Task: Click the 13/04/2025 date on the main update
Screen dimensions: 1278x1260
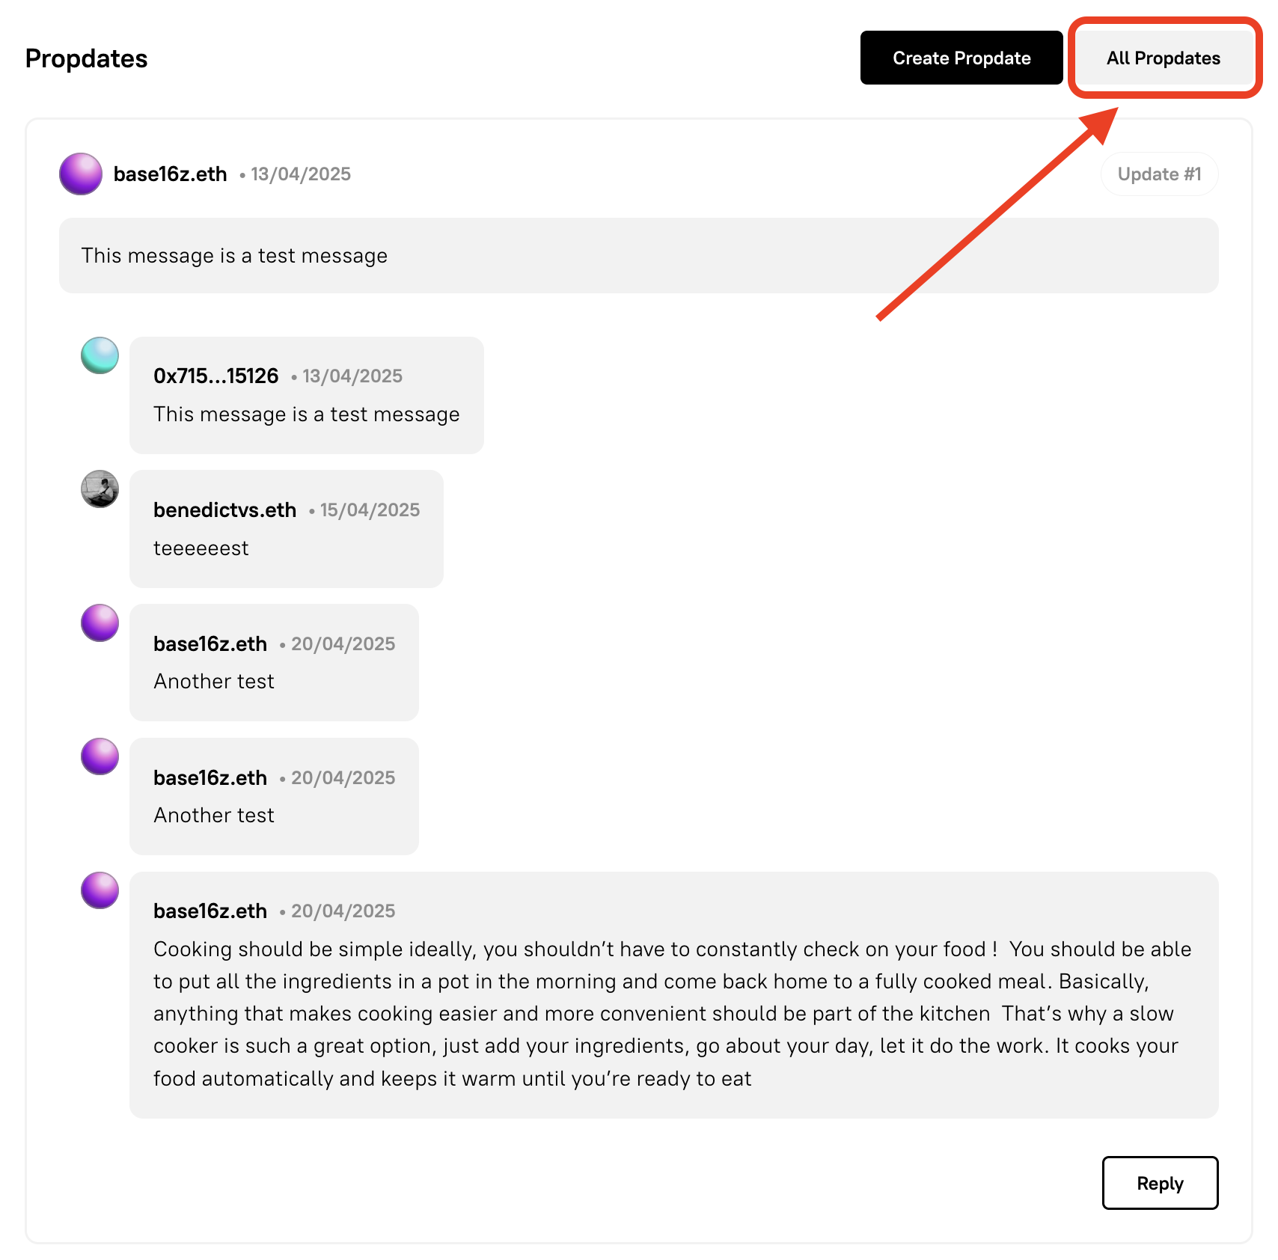Action: pos(301,174)
